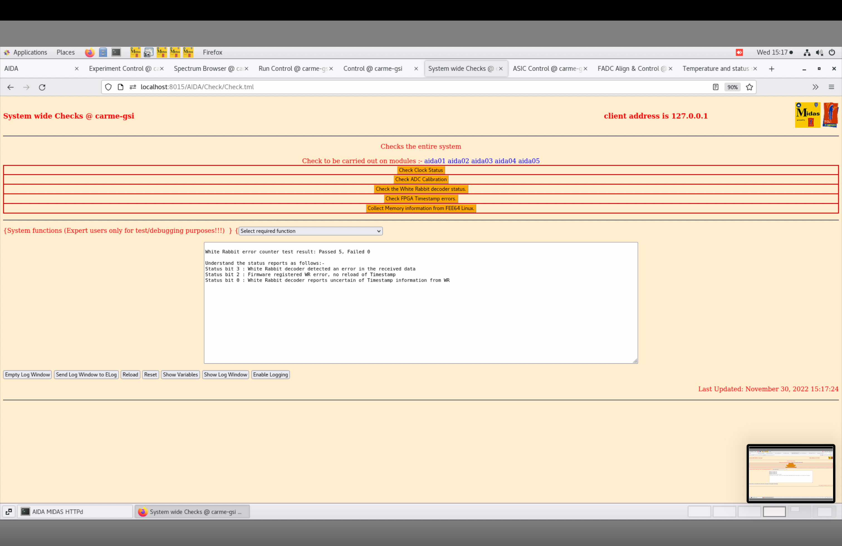The height and width of the screenshot is (546, 842).
Task: Click the Enable Logging button
Action: (x=270, y=375)
